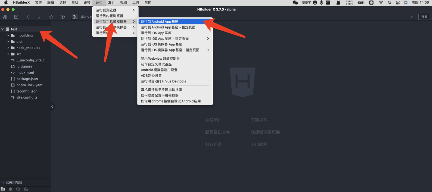
Task: Click the 快捷键方案切换 link
Action: 265,132
